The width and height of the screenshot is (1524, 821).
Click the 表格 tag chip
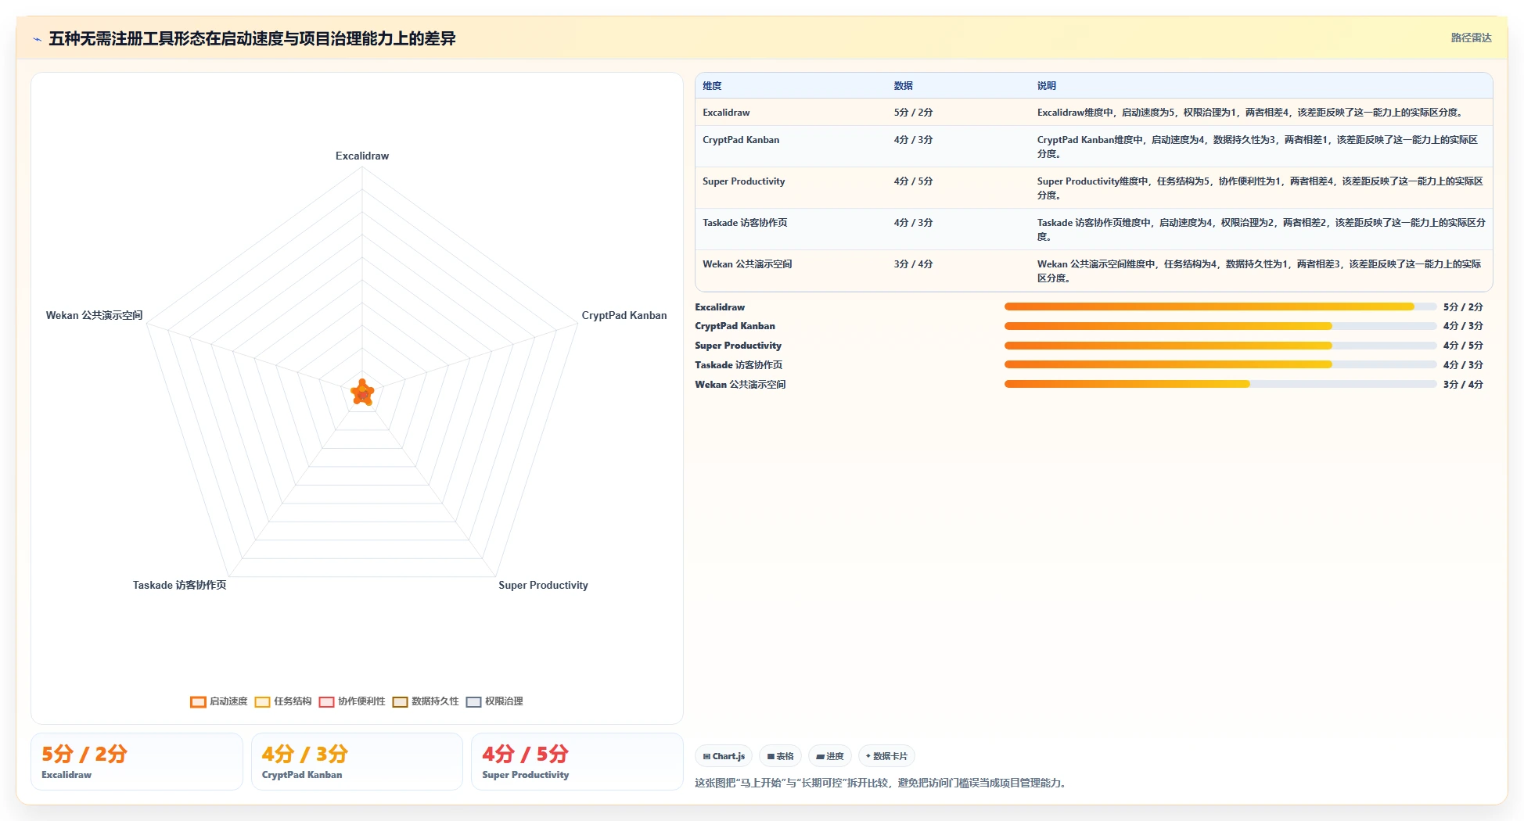[780, 756]
